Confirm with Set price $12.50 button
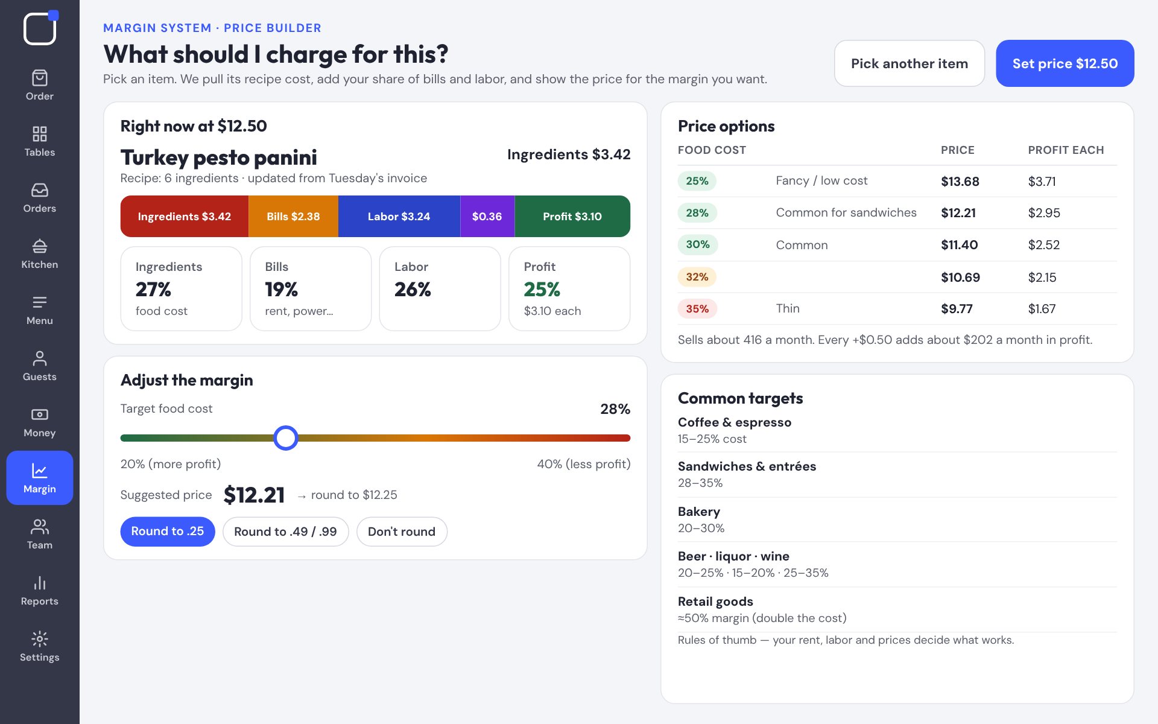The image size is (1158, 724). (x=1065, y=63)
